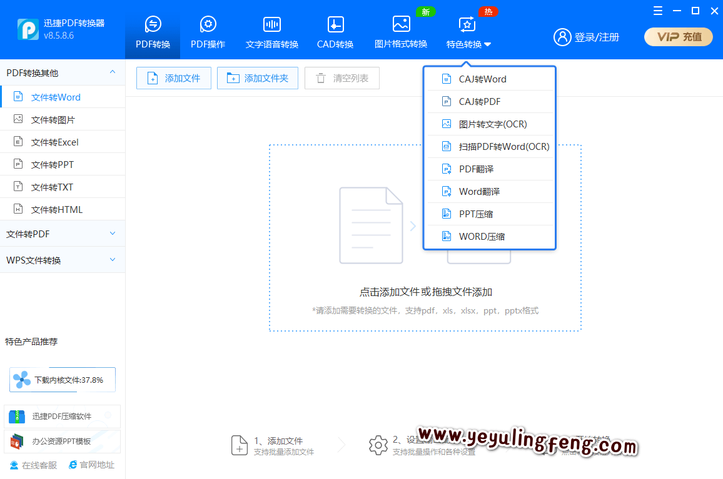The width and height of the screenshot is (723, 479).
Task: Click the Word翻译 menu icon
Action: tap(447, 191)
